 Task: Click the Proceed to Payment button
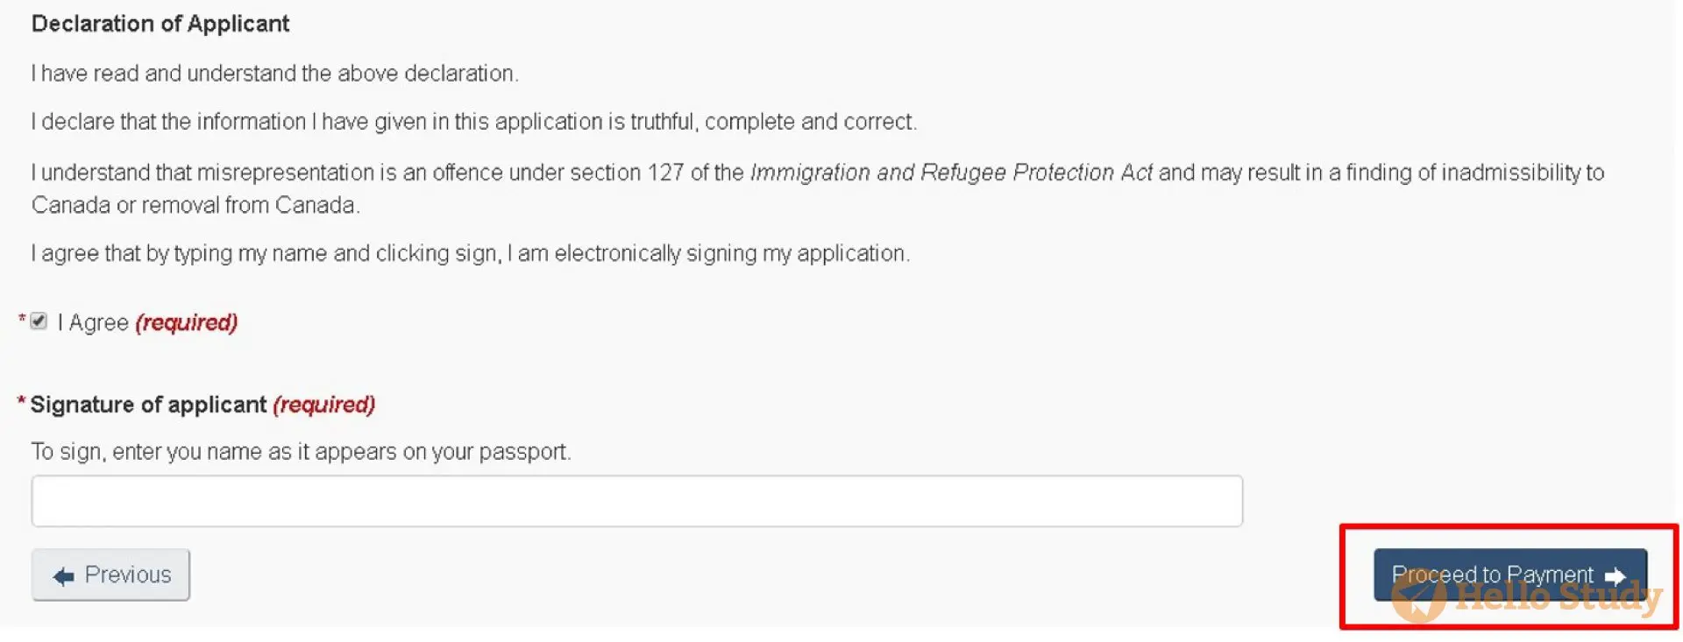click(x=1510, y=575)
